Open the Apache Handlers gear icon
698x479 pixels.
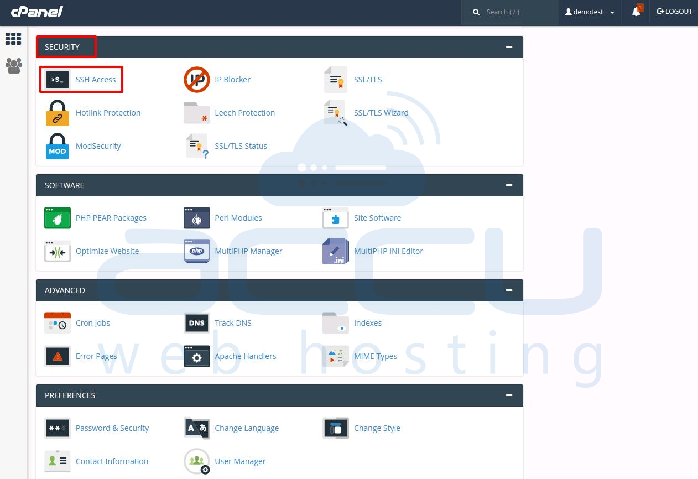(x=197, y=356)
